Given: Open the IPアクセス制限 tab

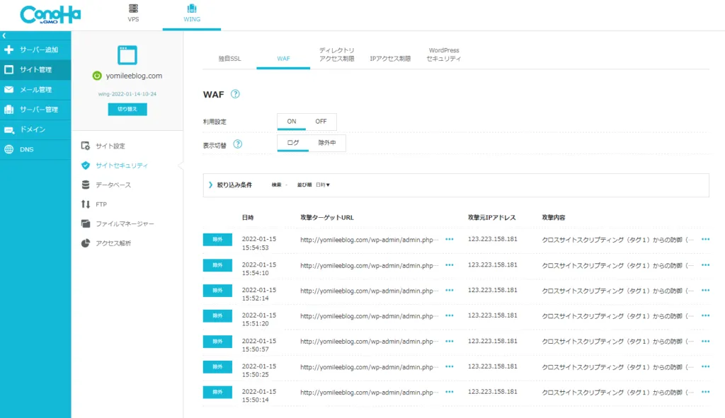Looking at the screenshot, I should [x=390, y=59].
